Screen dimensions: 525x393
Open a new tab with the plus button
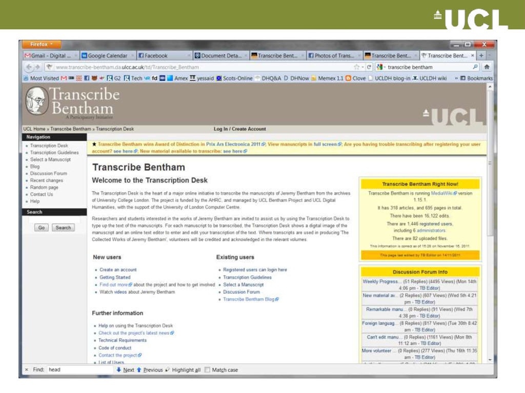click(x=481, y=55)
